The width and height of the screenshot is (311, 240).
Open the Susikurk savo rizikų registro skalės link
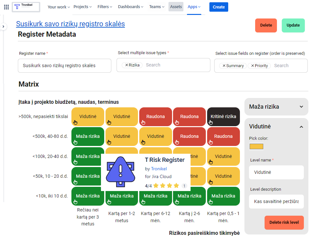pyautogui.click(x=70, y=24)
